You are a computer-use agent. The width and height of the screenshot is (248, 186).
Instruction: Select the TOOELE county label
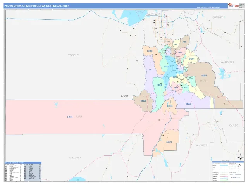(73, 55)
